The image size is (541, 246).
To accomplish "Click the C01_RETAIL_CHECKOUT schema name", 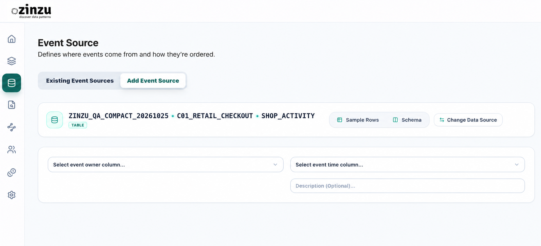I will (x=215, y=116).
